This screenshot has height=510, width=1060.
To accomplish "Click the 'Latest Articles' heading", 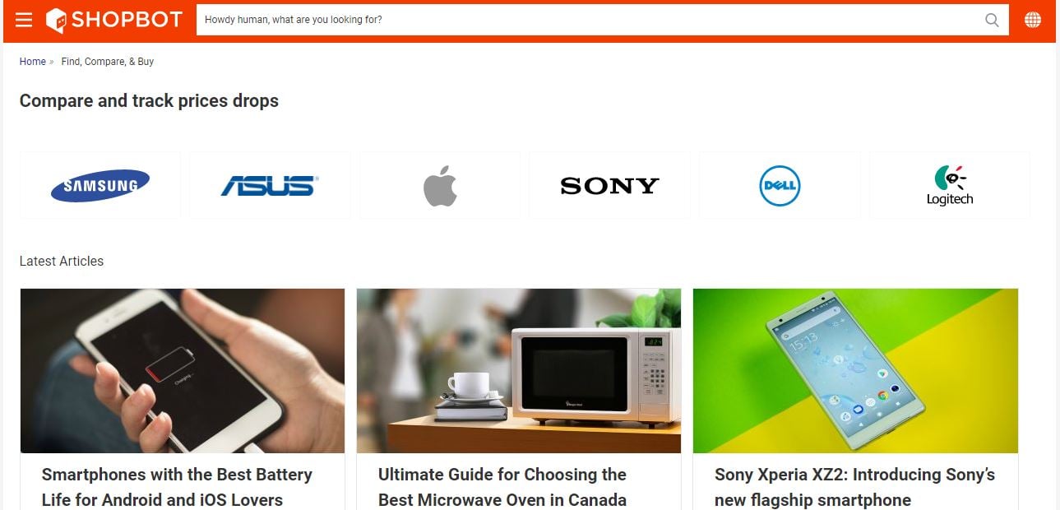I will coord(62,261).
